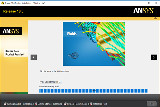Click the 'Release 18.0' header text
This screenshot has height=107, width=160.
coord(13,11)
